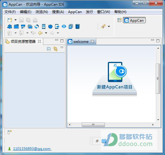Viewport: 165px width, 155px height.
Task: Click the green user account icon
Action: click(x=9, y=149)
